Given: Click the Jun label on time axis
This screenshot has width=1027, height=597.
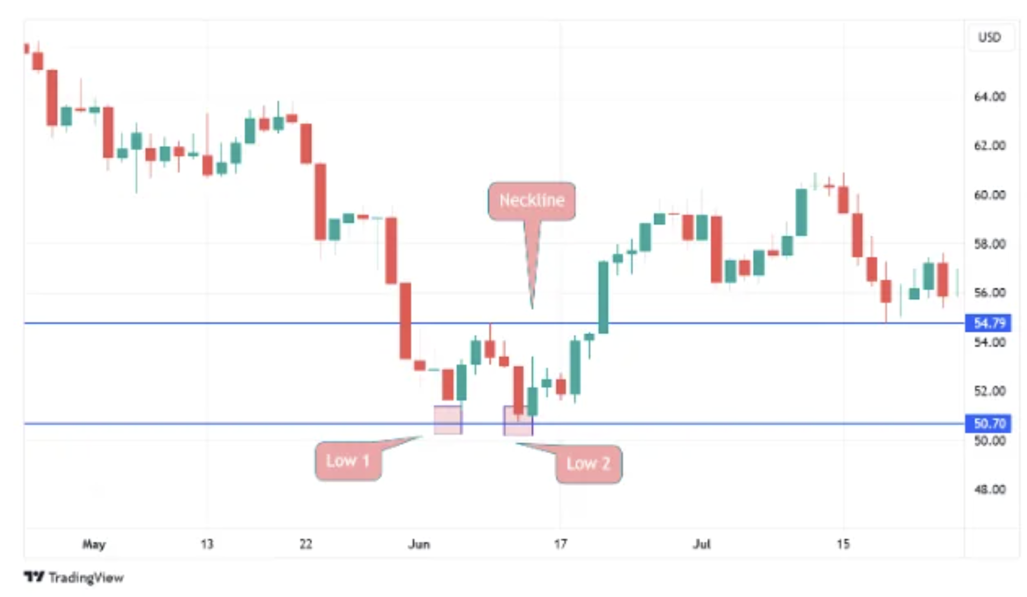Looking at the screenshot, I should (x=419, y=544).
